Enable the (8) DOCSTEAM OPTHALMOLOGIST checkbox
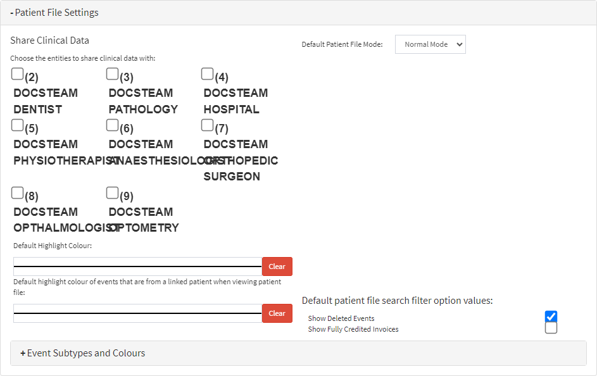597x376 pixels. 17,193
